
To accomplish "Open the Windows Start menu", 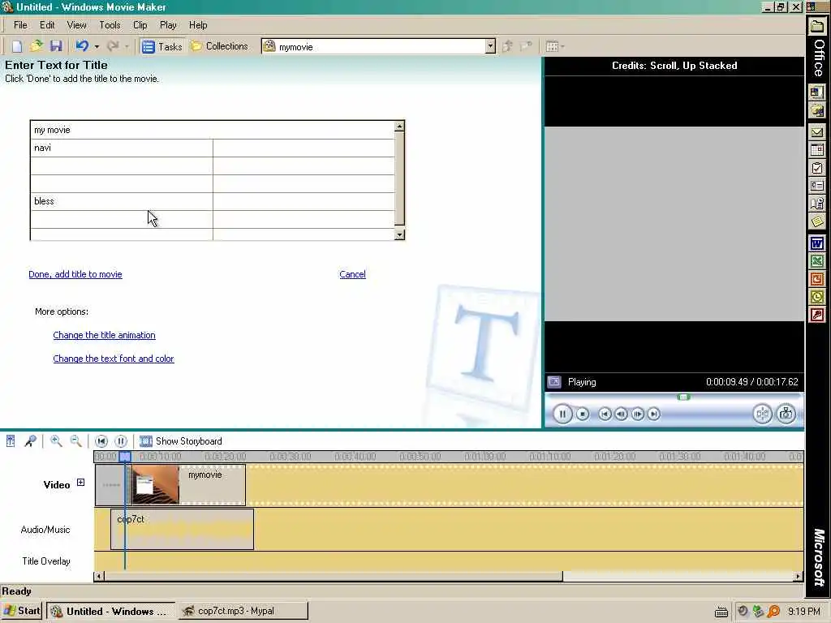I will tap(21, 610).
